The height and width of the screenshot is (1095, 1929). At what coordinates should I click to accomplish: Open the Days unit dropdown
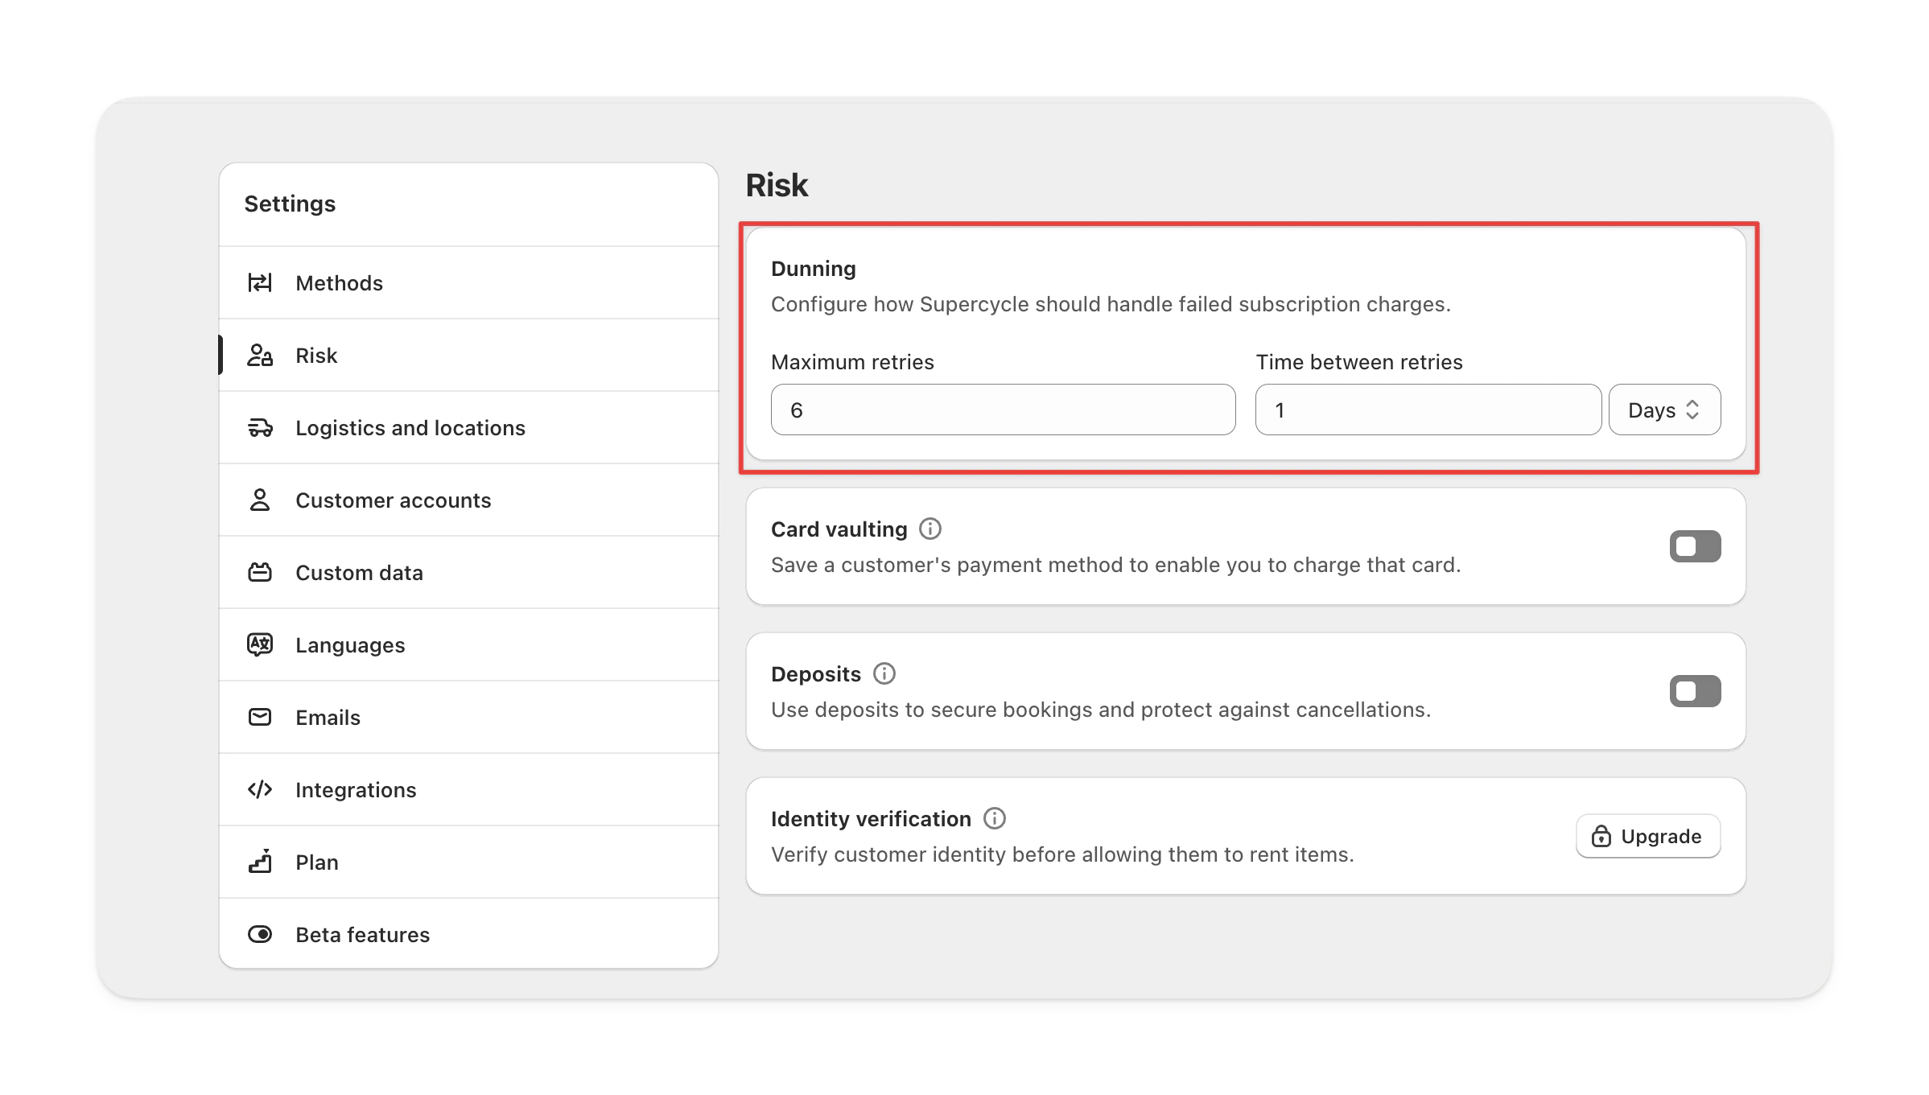click(1663, 410)
